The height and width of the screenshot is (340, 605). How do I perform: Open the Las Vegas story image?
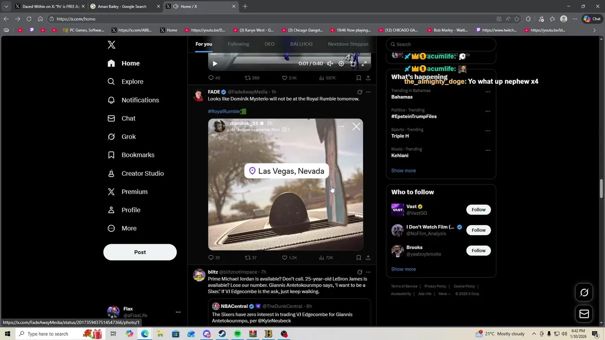tap(285, 184)
